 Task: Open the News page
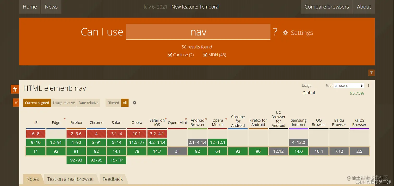coord(51,7)
